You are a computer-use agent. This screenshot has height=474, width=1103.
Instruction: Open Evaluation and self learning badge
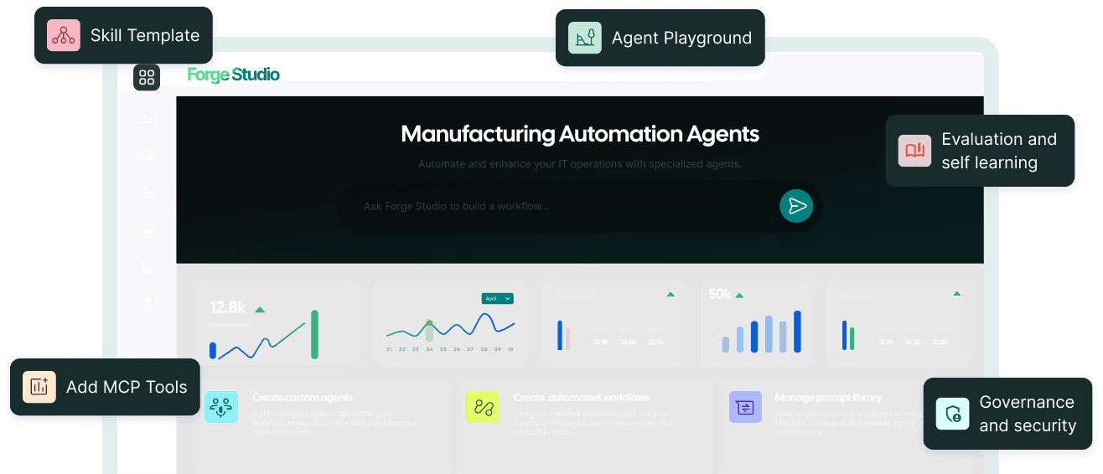pyautogui.click(x=980, y=151)
